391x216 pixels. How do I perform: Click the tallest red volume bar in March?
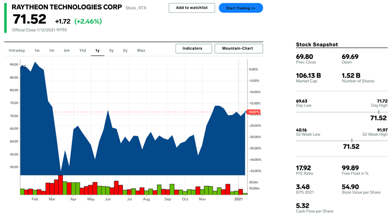point(60,185)
